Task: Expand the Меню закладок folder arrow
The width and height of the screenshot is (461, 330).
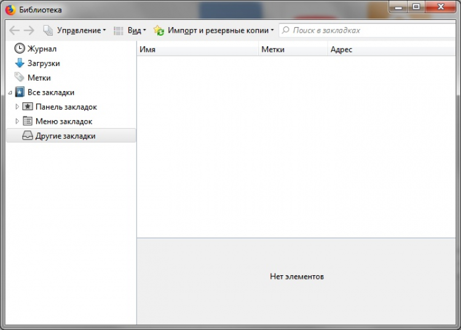Action: [x=17, y=121]
